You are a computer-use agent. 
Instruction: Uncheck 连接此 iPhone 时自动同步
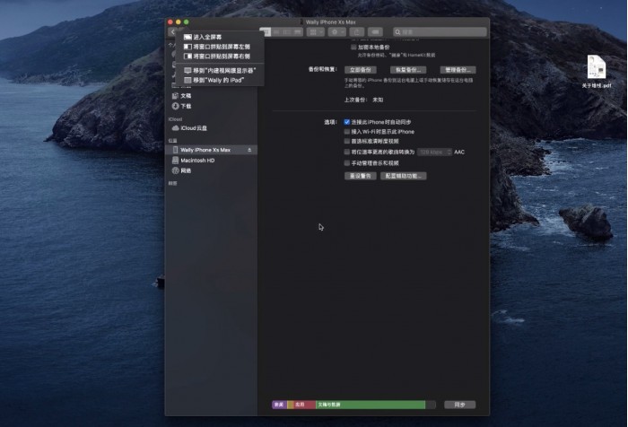coord(347,122)
